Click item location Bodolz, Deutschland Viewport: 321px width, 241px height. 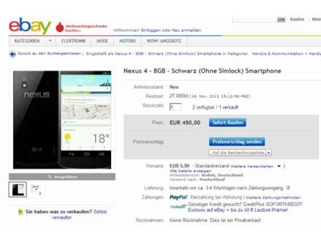[x=222, y=175]
